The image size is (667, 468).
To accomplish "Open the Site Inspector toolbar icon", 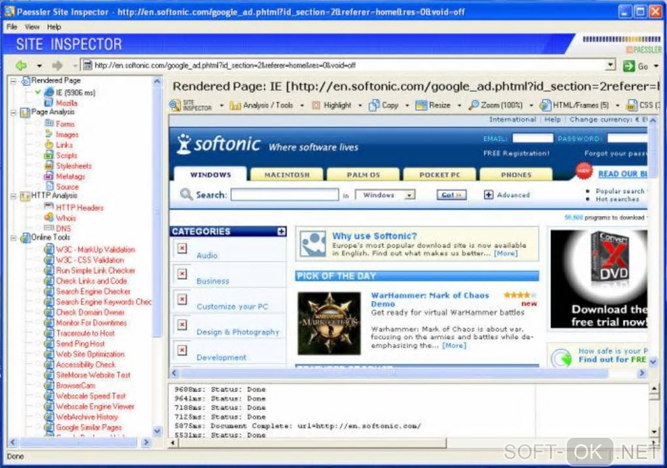I will pos(175,105).
